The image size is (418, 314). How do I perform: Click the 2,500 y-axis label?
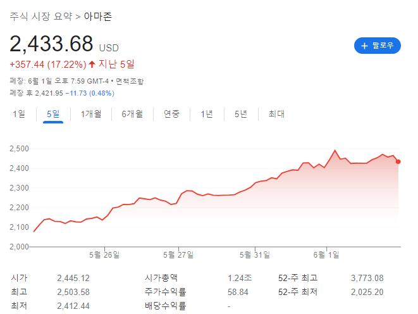tap(19, 149)
